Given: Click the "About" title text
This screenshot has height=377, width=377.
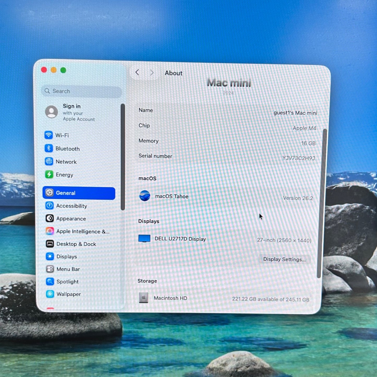Looking at the screenshot, I should point(174,73).
